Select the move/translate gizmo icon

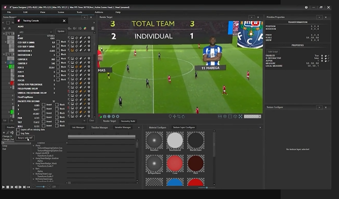click(x=175, y=116)
